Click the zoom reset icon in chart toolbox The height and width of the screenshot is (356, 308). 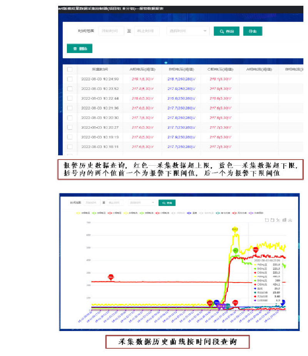(272, 220)
